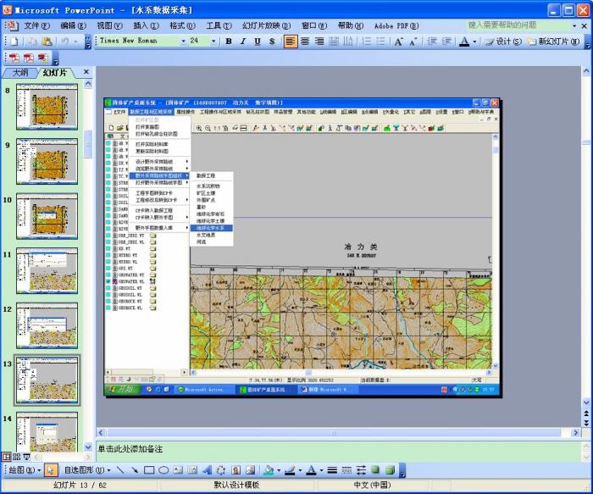
Task: Toggle Bold formatting
Action: click(x=229, y=41)
